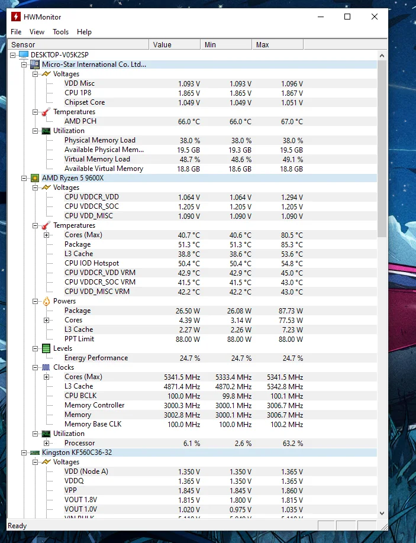Click the Ready status bar text
416x543 pixels.
17,526
